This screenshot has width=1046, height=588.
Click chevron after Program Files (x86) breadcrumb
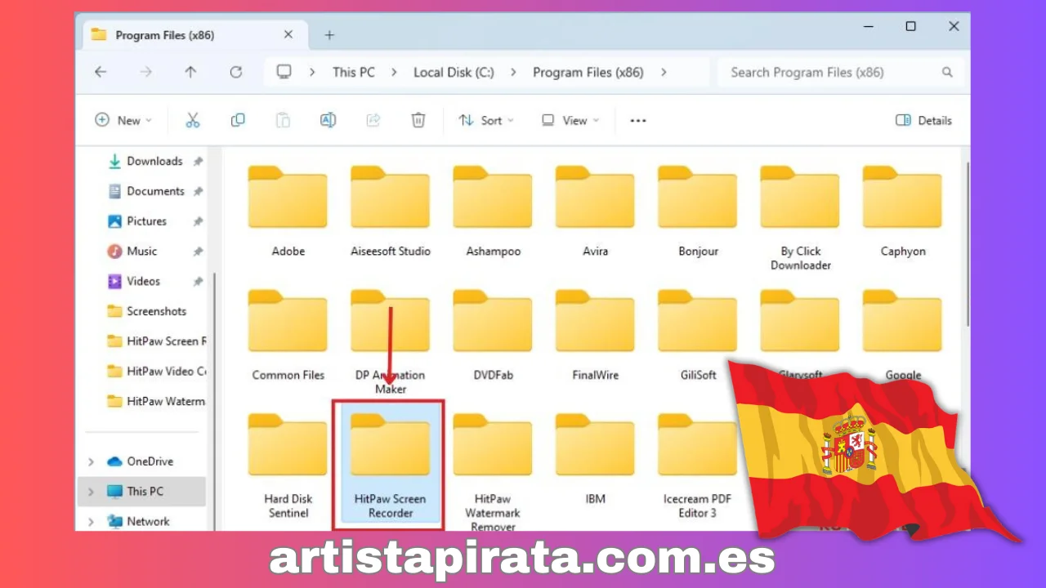(664, 72)
